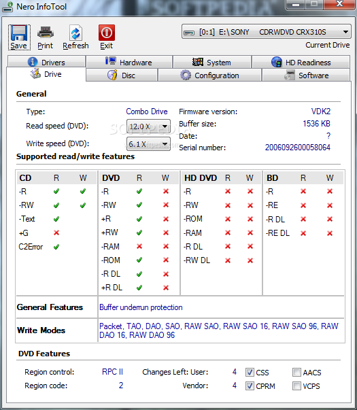Image resolution: width=357 pixels, height=410 pixels.
Task: Click the DVD -R read checkmark
Action: click(139, 192)
